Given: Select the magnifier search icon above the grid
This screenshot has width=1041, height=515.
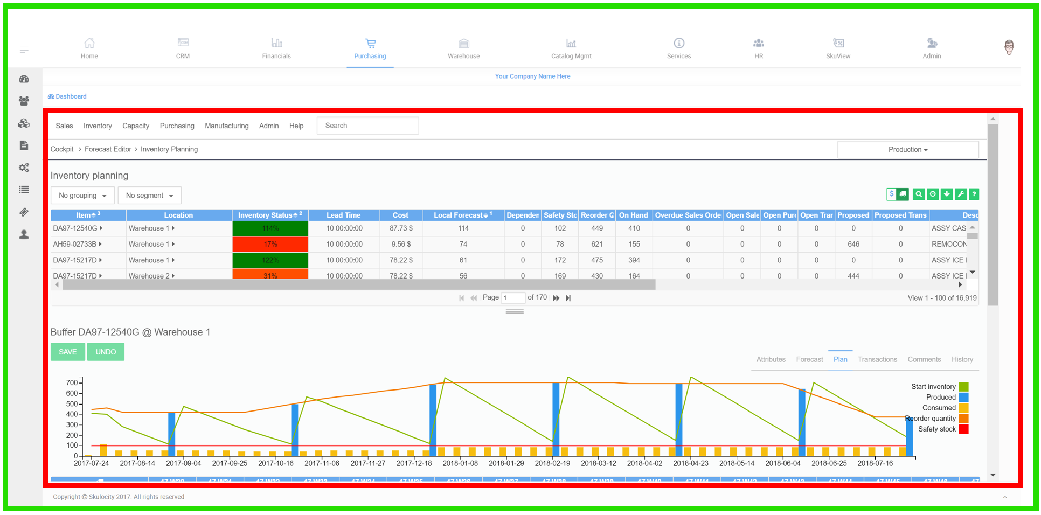Looking at the screenshot, I should coord(919,194).
